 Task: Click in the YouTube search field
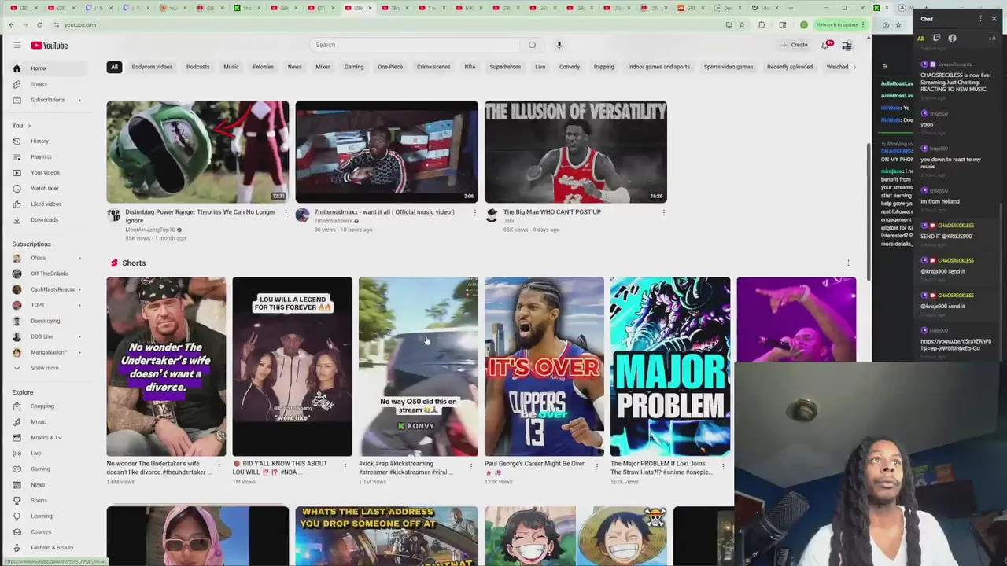click(415, 45)
